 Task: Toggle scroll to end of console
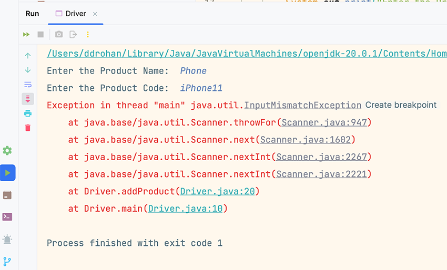click(x=28, y=99)
